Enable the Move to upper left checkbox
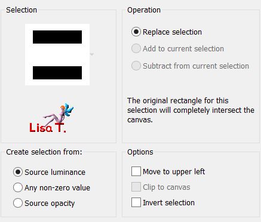The image size is (261, 222). point(136,171)
